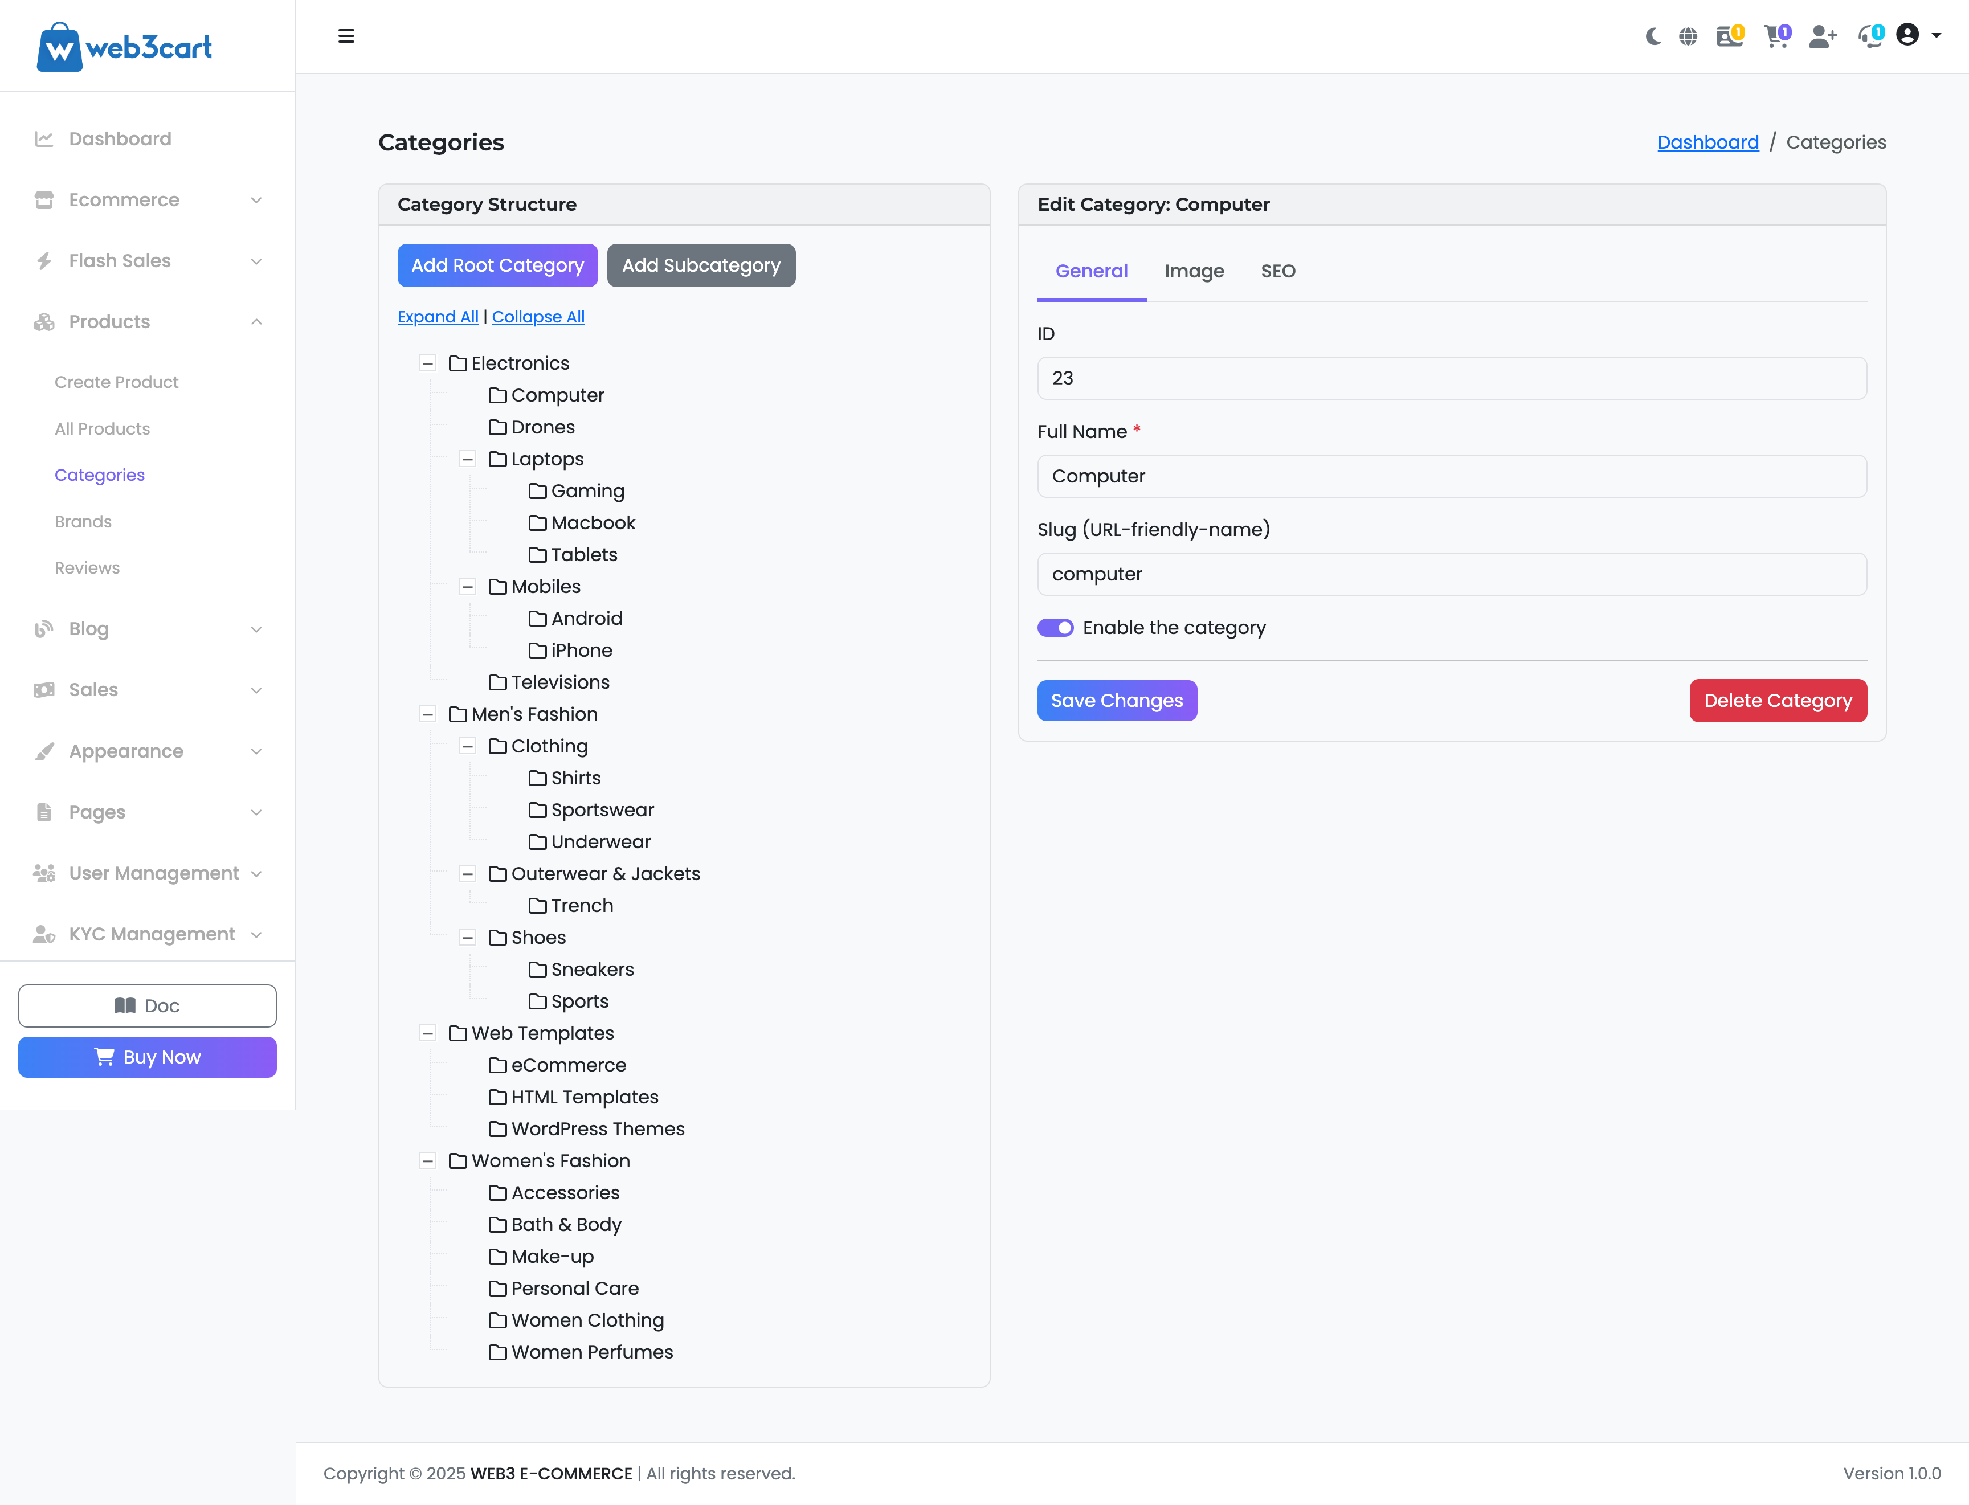This screenshot has height=1505, width=1969.
Task: Switch to the Image tab
Action: [1194, 272]
